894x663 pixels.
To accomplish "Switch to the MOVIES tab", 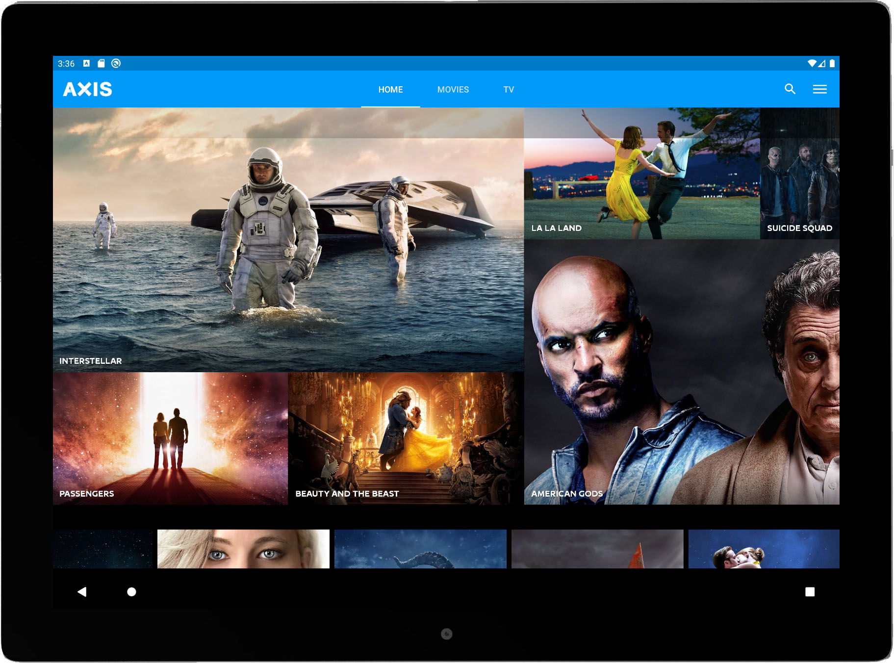I will 453,89.
